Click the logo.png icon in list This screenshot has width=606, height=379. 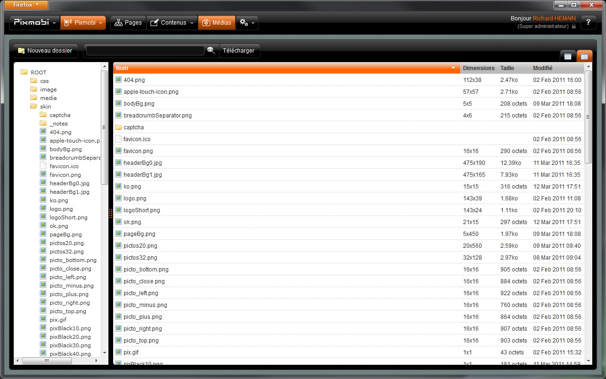pos(118,198)
